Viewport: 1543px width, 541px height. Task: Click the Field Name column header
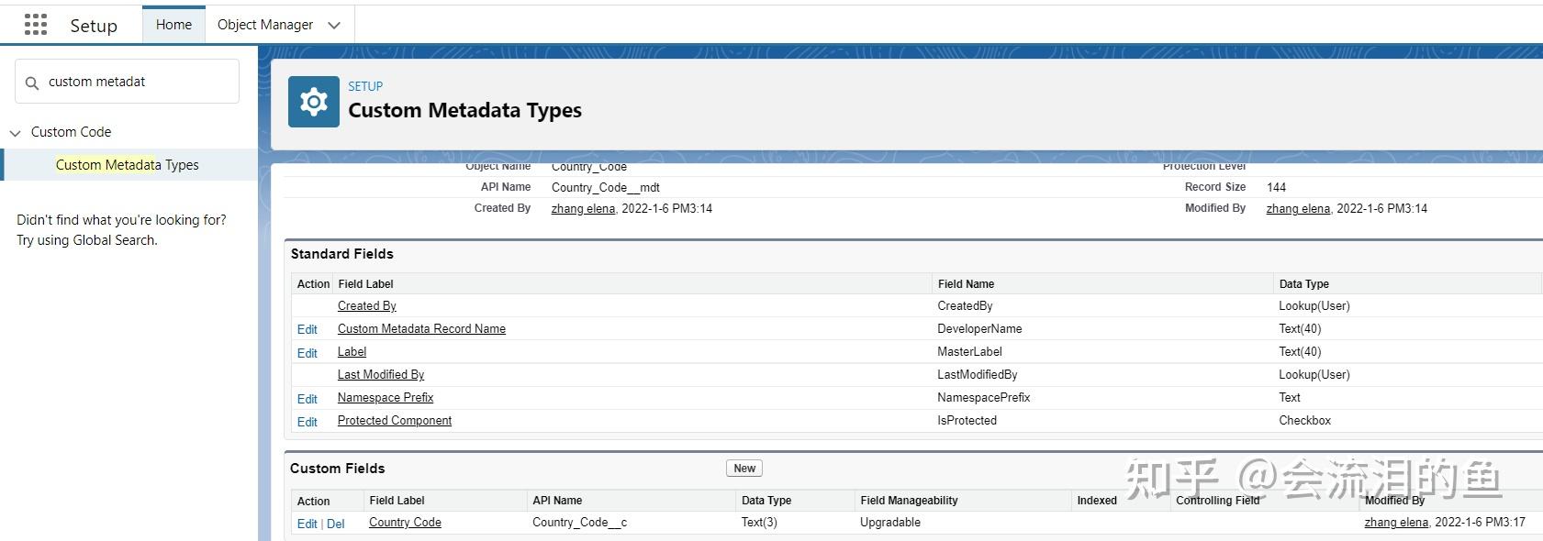967,284
